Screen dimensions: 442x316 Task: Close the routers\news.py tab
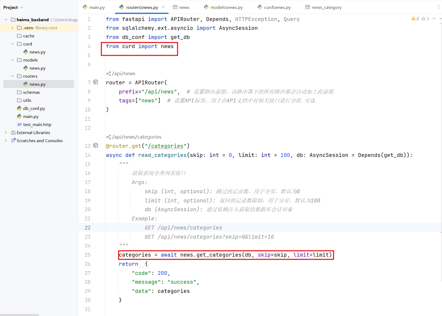pyautogui.click(x=163, y=7)
